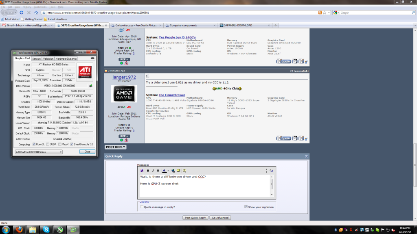Switch to the Gmail Inbox tab

[28, 25]
